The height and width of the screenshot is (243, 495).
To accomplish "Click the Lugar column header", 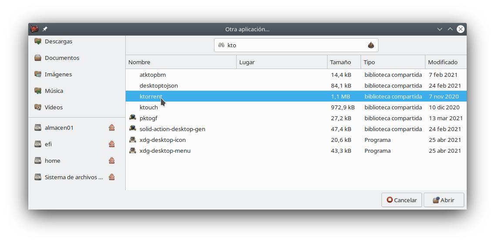I will point(281,62).
